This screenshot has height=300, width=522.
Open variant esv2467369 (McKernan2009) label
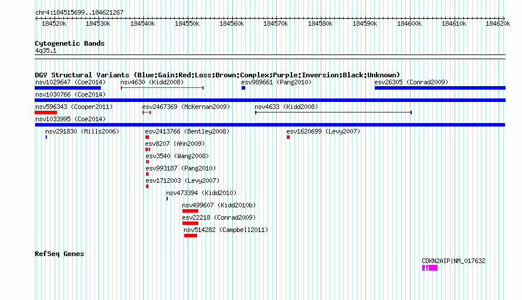coord(186,107)
